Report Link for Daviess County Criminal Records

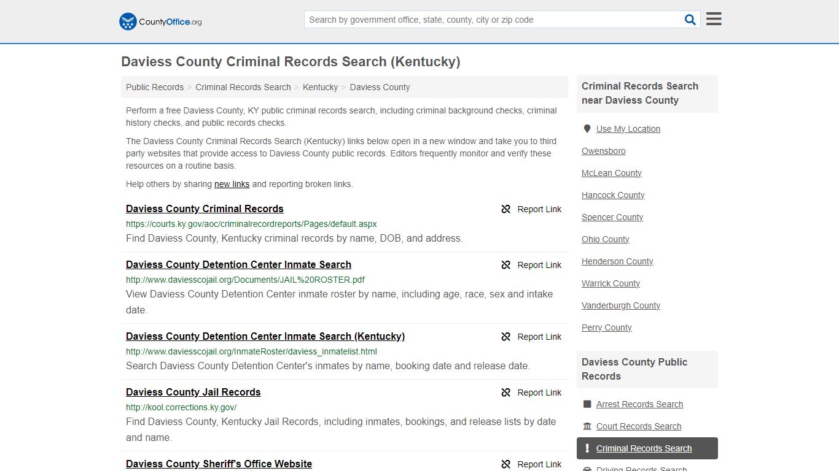click(x=539, y=209)
